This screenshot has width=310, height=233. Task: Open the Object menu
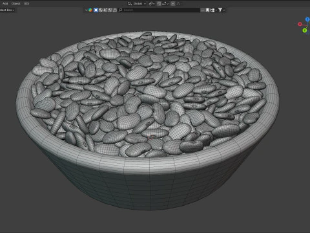click(x=15, y=3)
